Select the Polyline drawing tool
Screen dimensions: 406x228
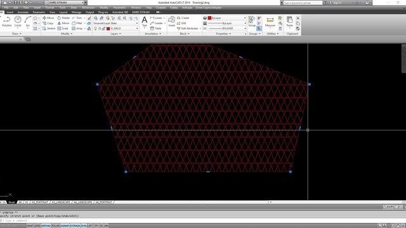[7, 22]
